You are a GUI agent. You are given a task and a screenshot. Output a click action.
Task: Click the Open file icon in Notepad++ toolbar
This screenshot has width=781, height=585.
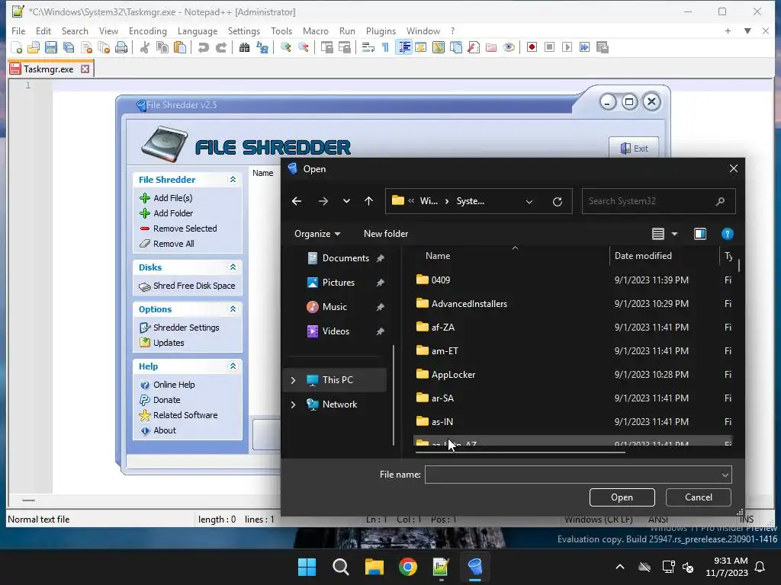click(34, 47)
